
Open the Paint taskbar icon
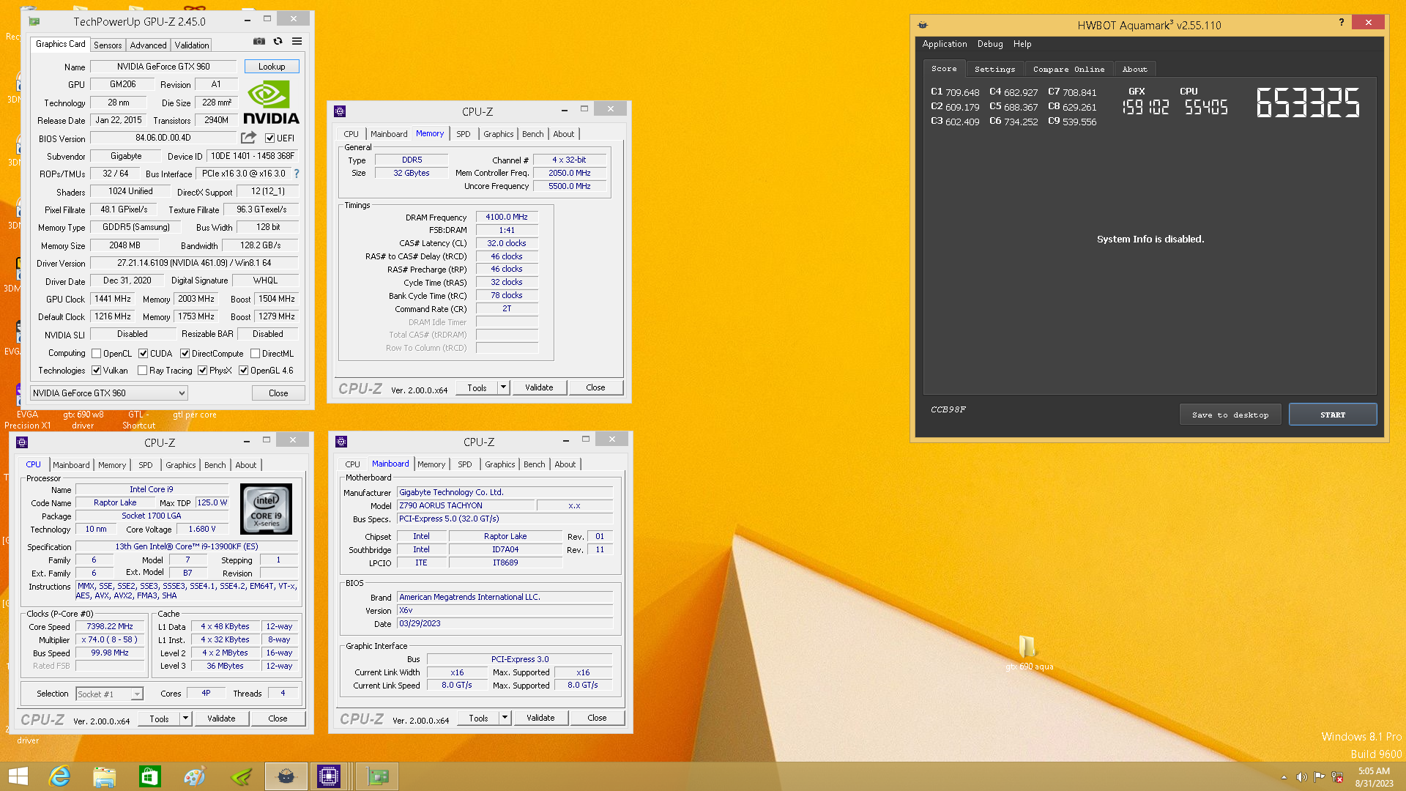pos(195,776)
